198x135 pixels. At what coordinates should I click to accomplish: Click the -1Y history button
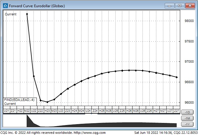tap(187, 124)
